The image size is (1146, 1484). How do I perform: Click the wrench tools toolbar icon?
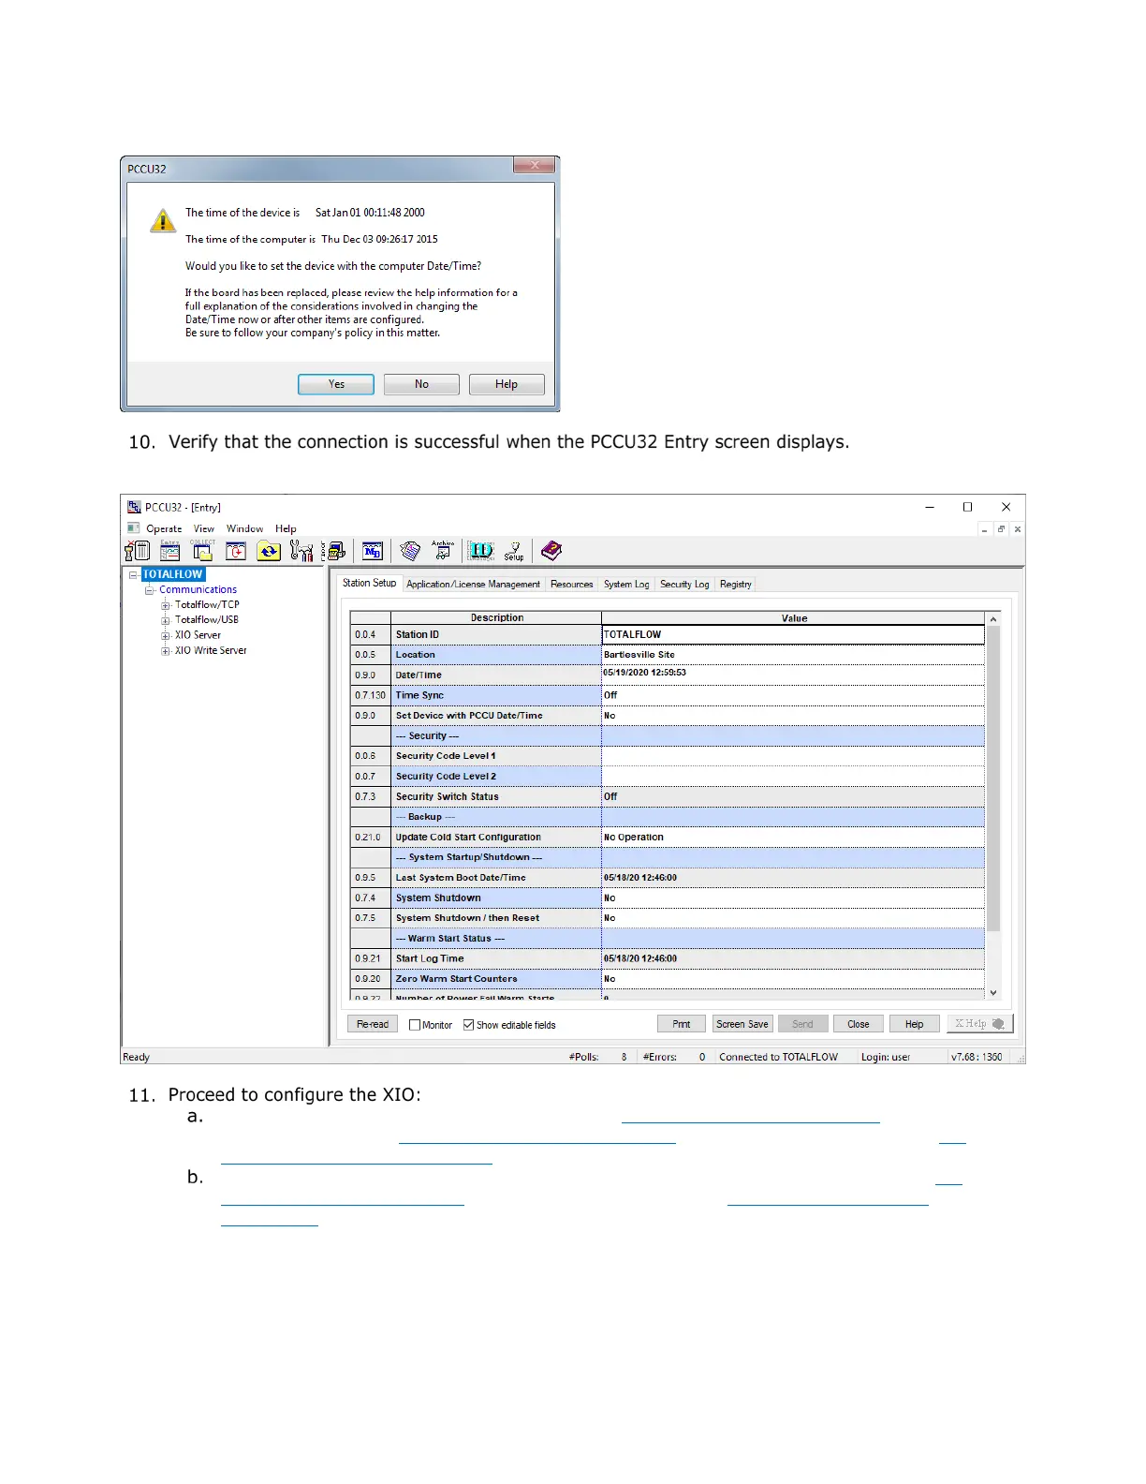pyautogui.click(x=301, y=551)
